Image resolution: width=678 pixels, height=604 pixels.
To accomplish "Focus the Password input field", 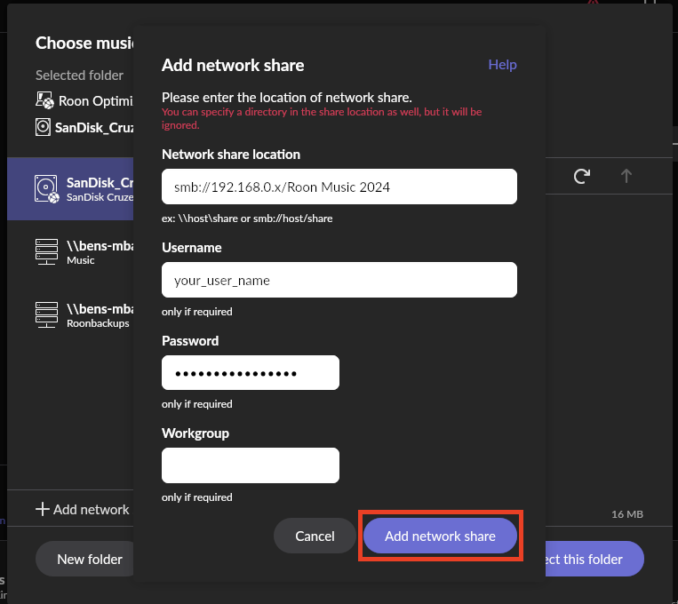I will coord(251,373).
